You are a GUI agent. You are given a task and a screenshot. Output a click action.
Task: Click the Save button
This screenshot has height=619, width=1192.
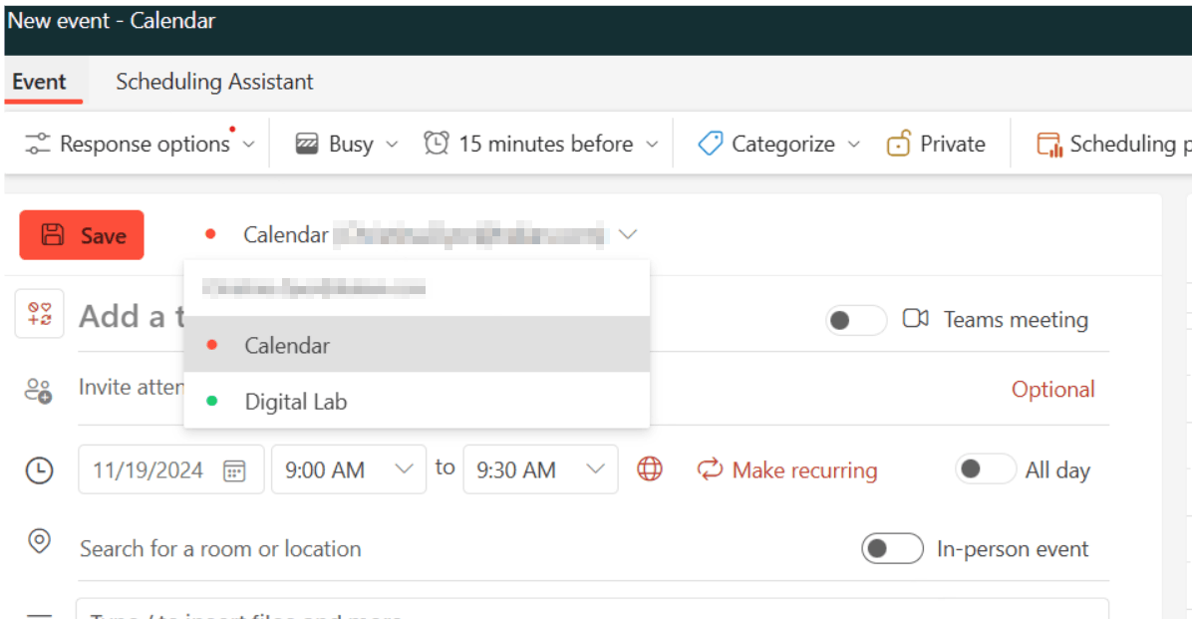(x=81, y=235)
